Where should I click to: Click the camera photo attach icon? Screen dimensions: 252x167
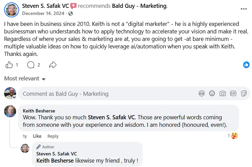(x=223, y=93)
